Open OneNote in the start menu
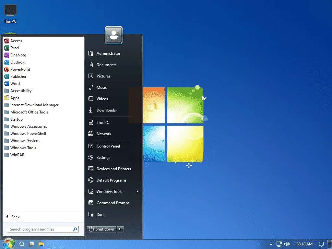Image resolution: width=332 pixels, height=249 pixels. coord(43,55)
